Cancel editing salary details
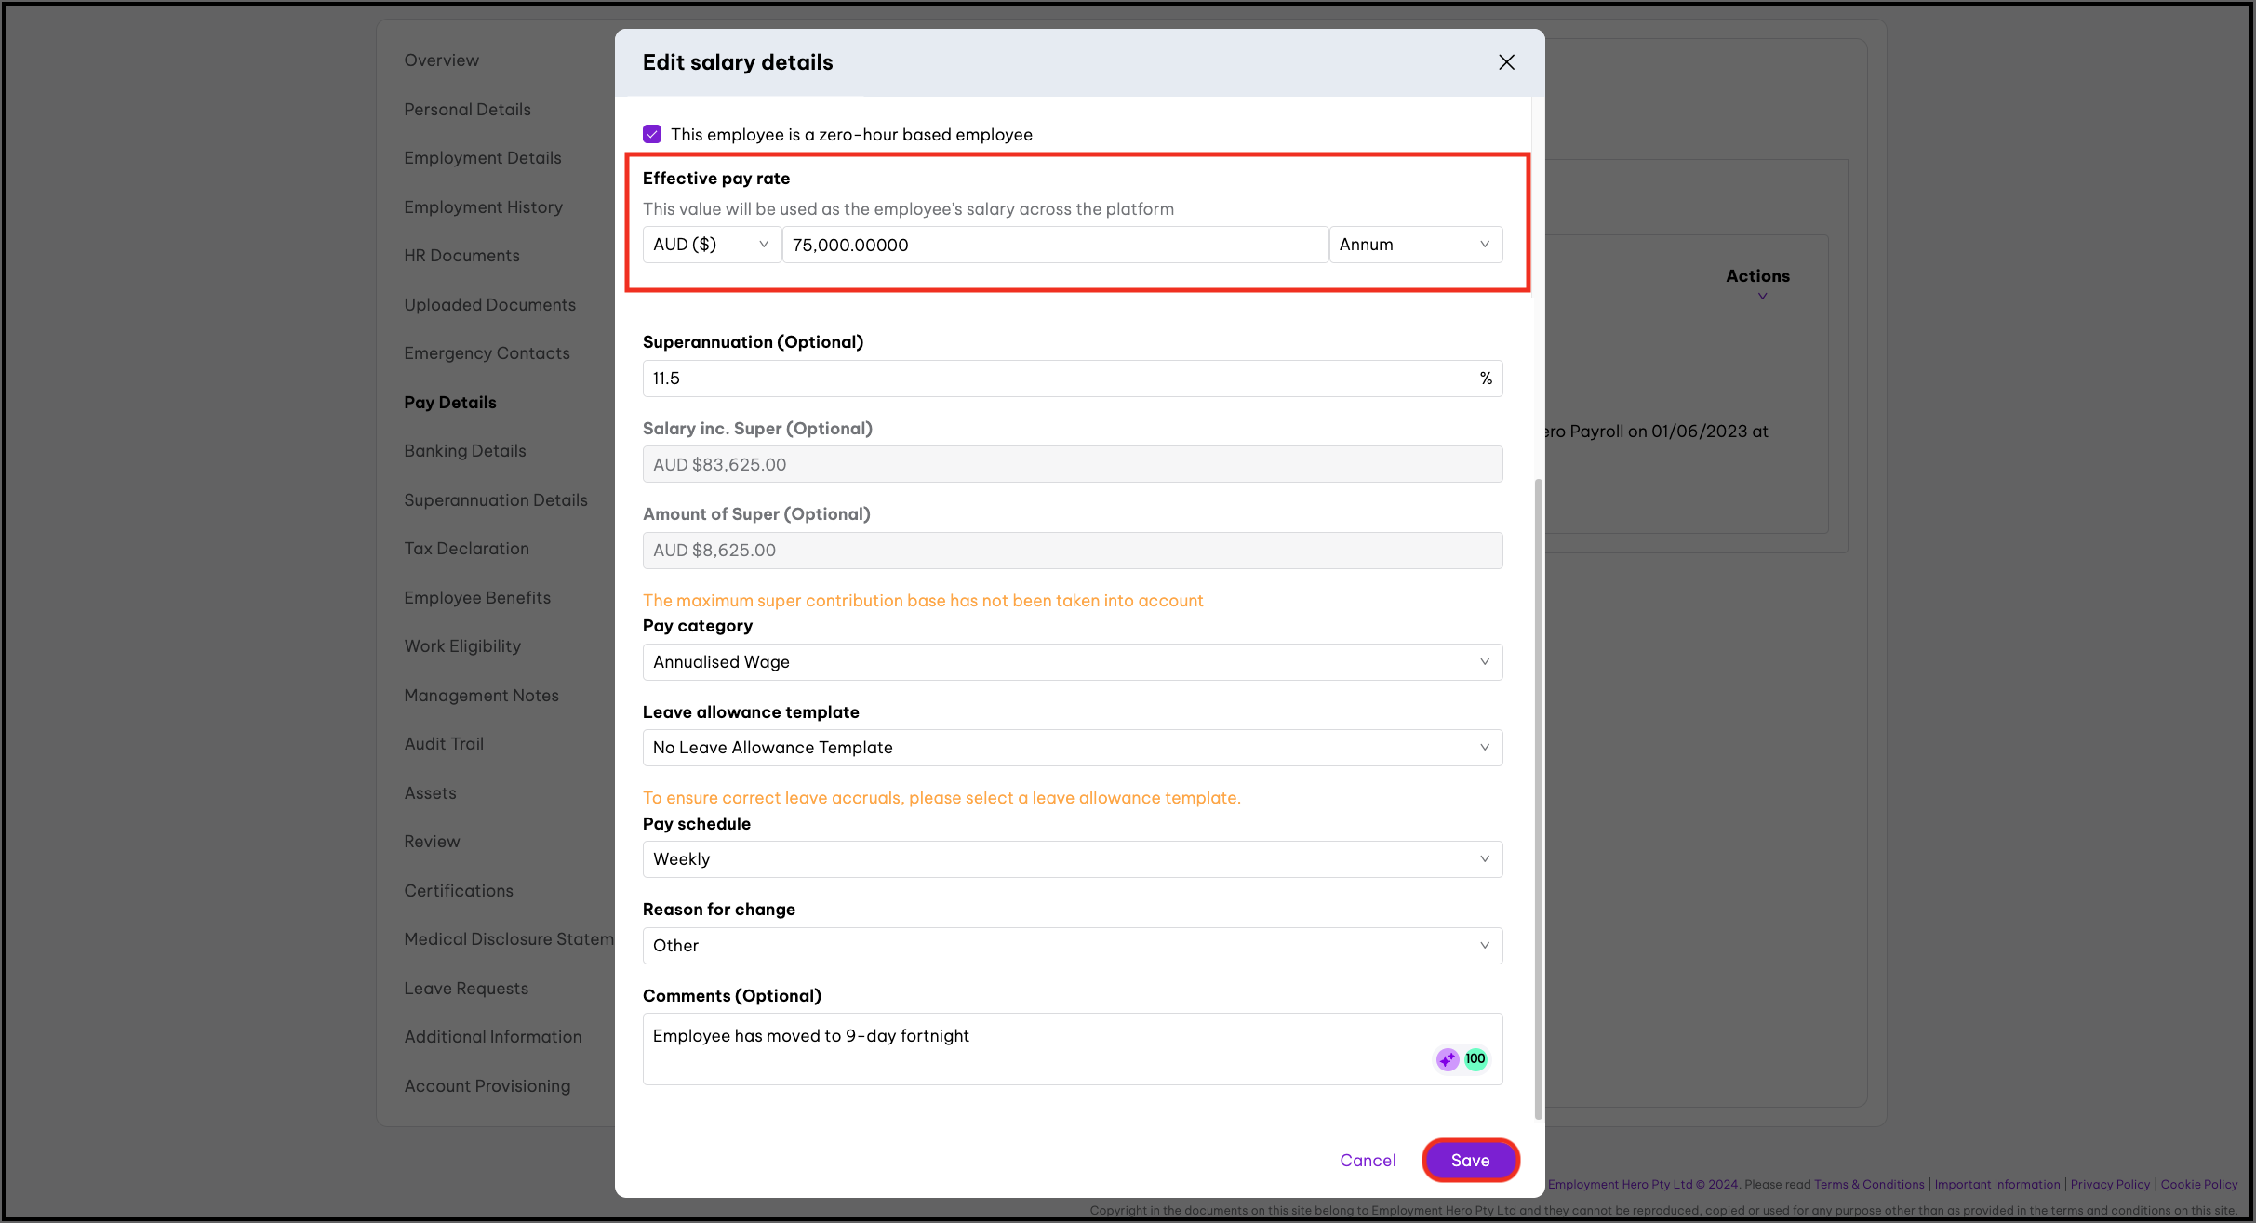 tap(1368, 1161)
